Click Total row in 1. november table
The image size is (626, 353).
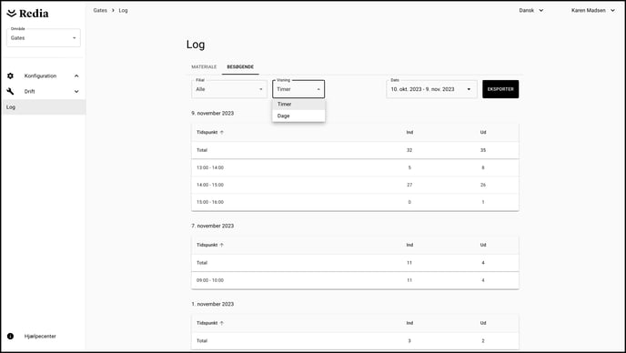(x=355, y=340)
